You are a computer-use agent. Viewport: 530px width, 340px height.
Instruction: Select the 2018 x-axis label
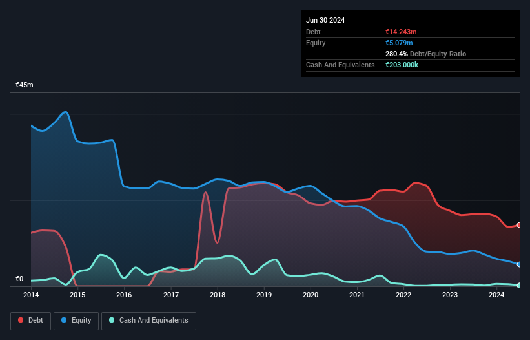[218, 295]
